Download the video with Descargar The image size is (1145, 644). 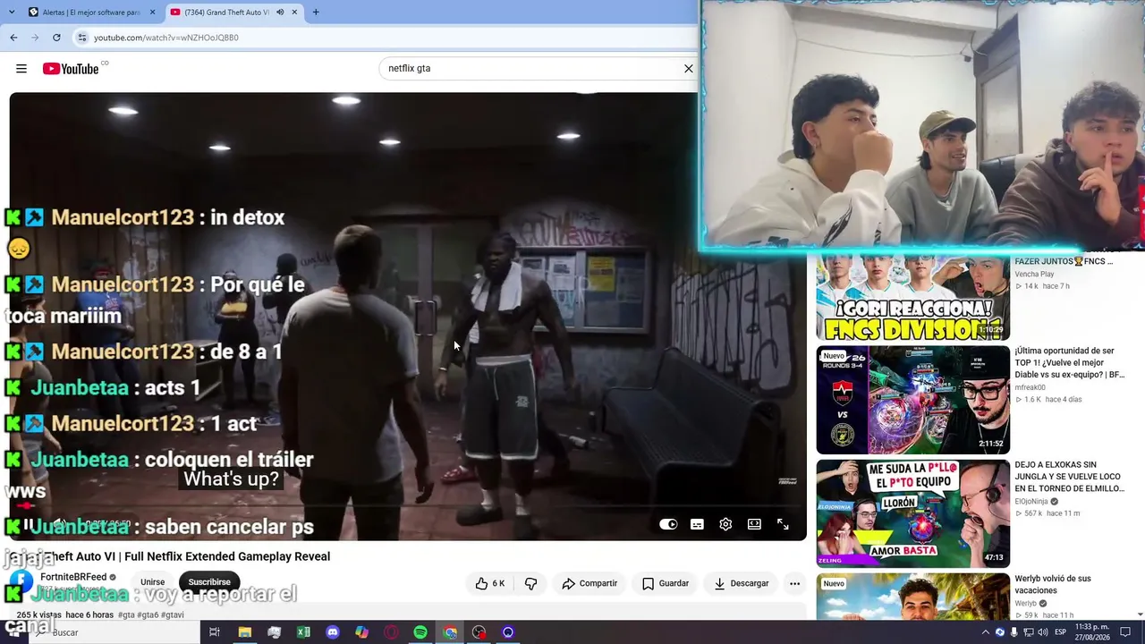tap(742, 583)
